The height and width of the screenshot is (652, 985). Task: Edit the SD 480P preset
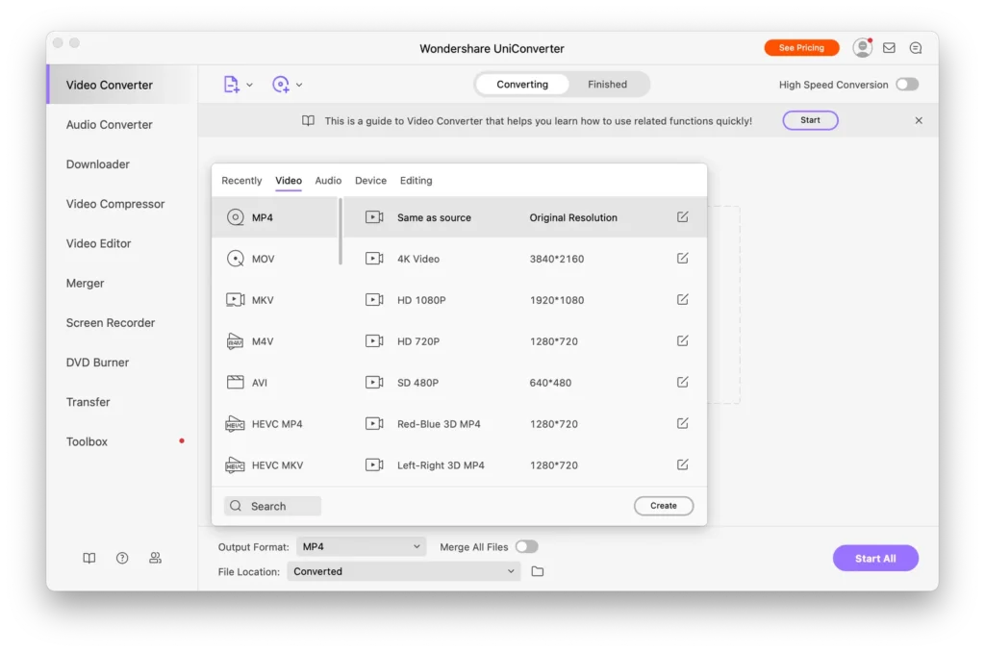pos(683,382)
